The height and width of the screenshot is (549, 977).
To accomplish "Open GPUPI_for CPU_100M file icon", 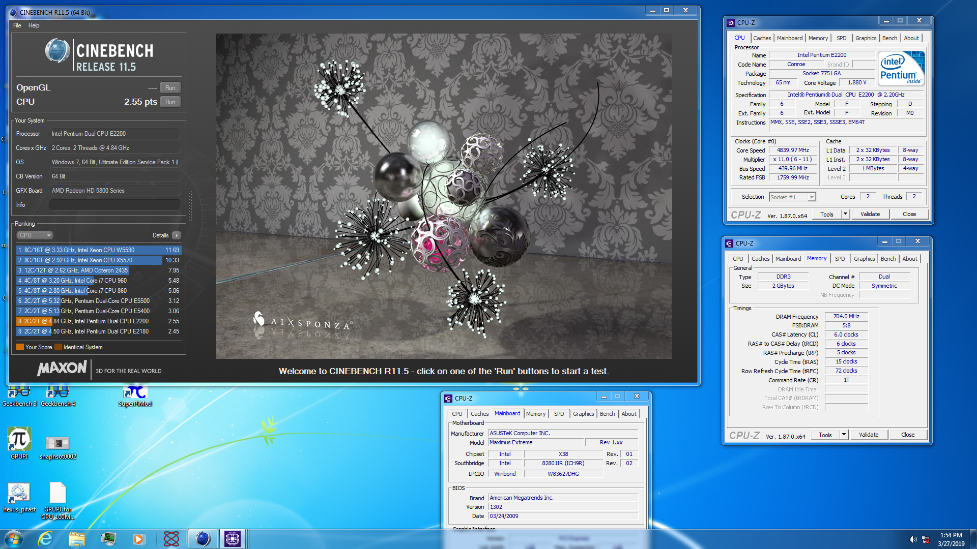I will [58, 500].
